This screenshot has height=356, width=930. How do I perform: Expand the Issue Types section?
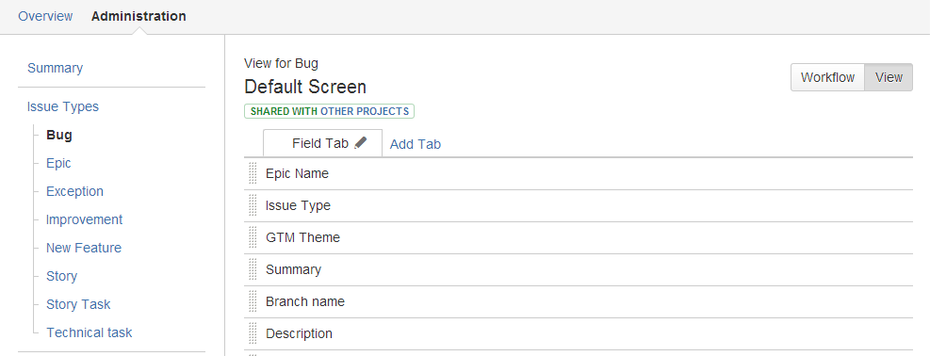pos(63,106)
